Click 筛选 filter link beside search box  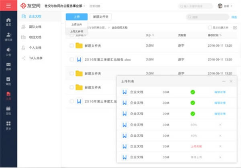click(234, 17)
